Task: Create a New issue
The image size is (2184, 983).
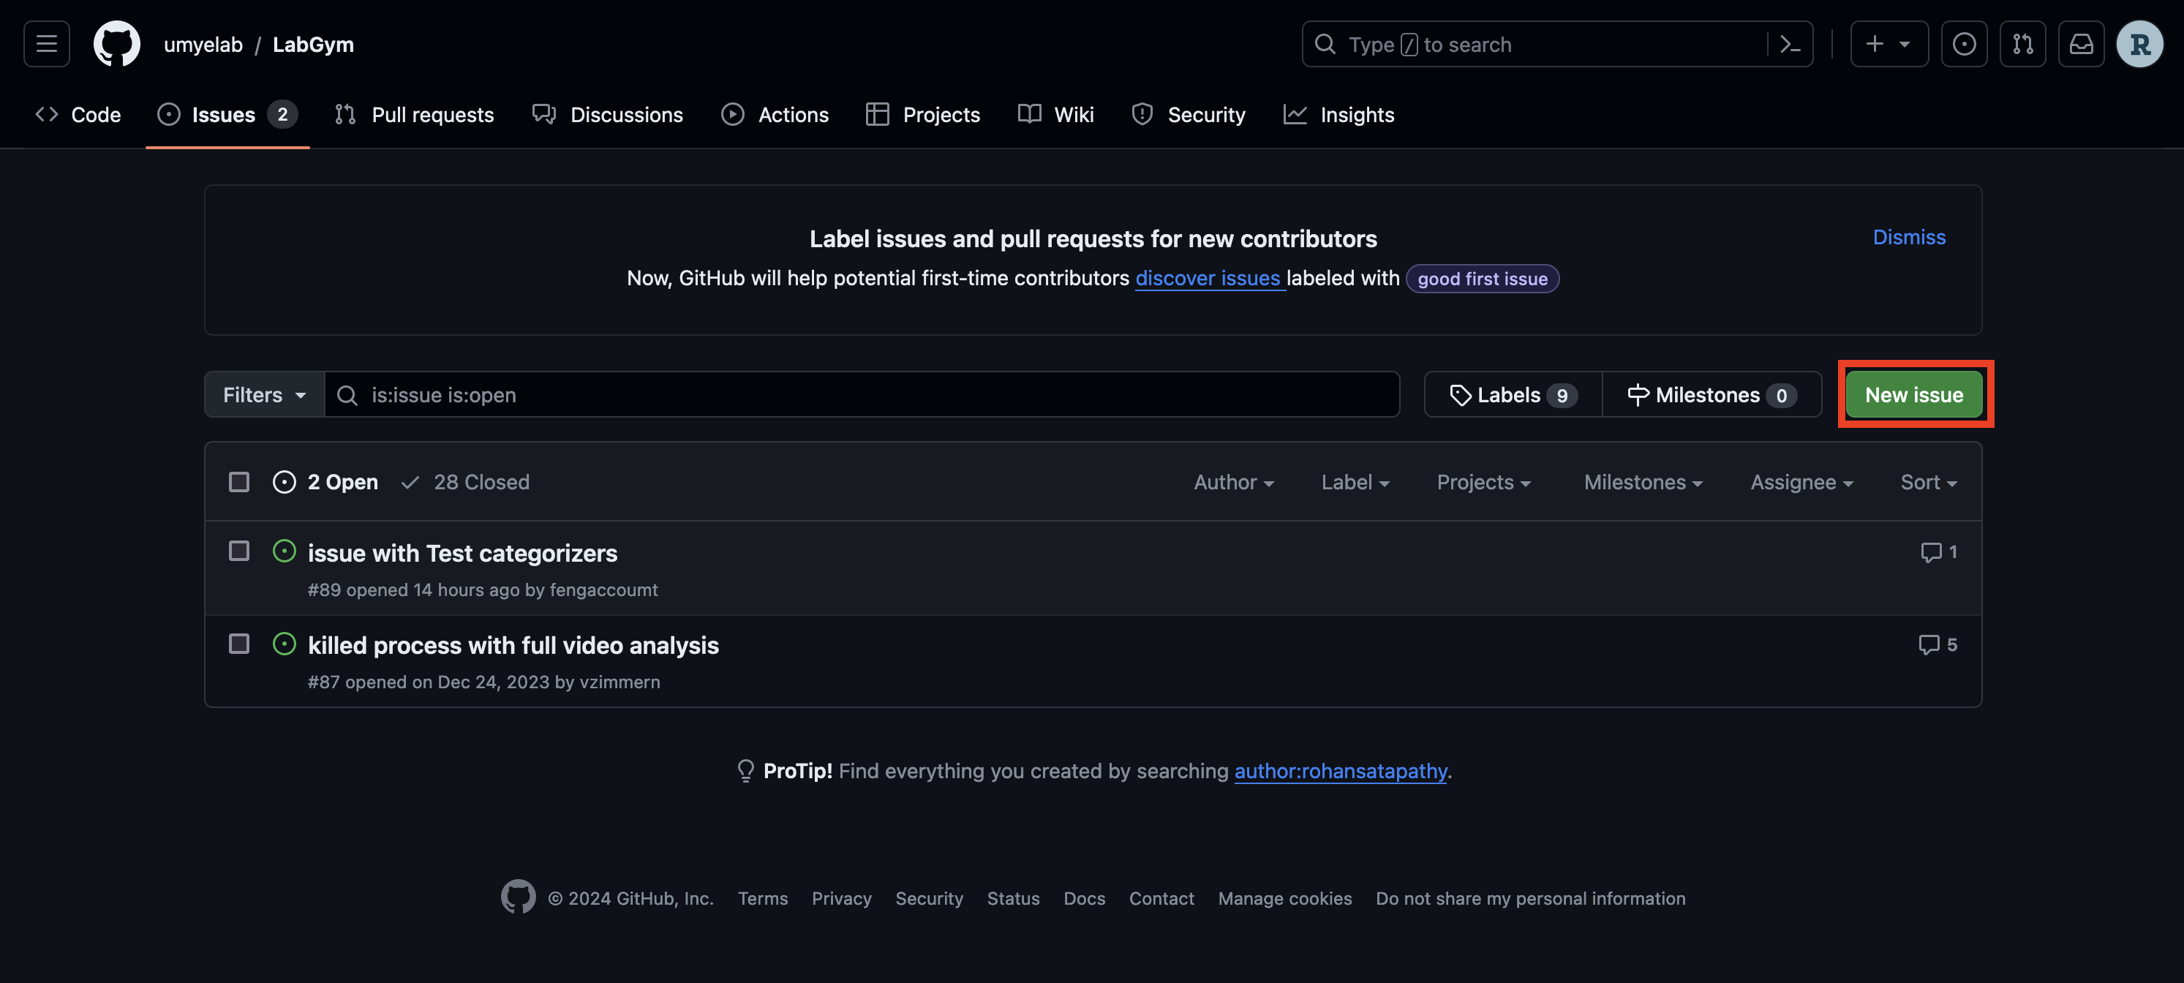Action: click(x=1913, y=394)
